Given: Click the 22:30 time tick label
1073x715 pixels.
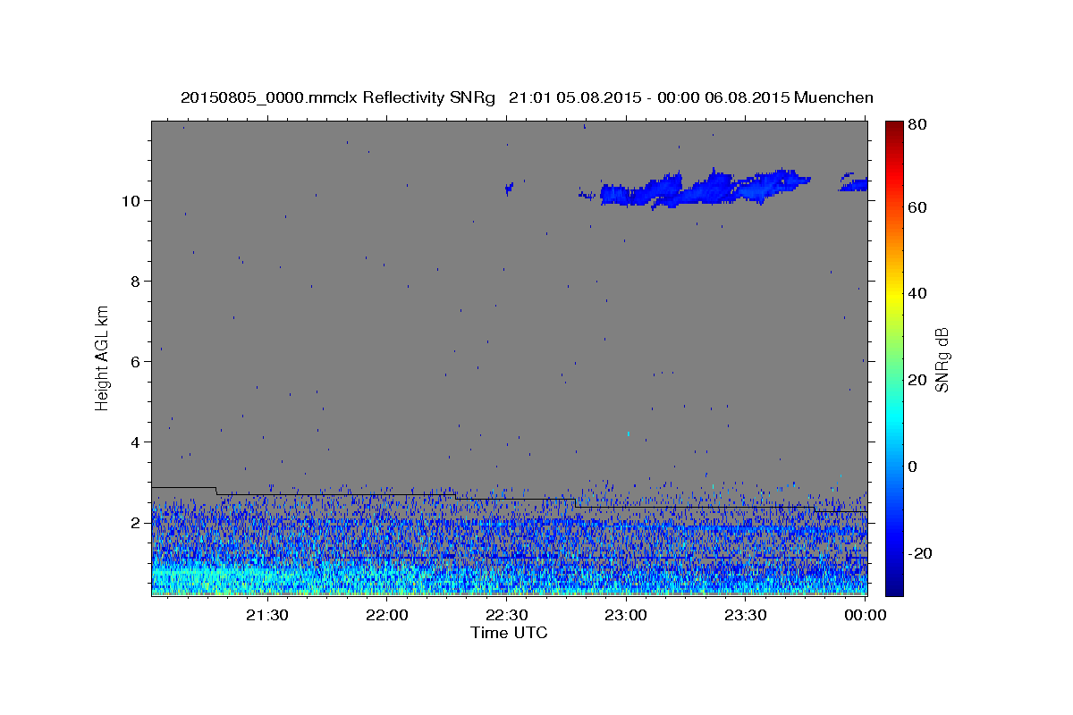Looking at the screenshot, I should click(506, 615).
